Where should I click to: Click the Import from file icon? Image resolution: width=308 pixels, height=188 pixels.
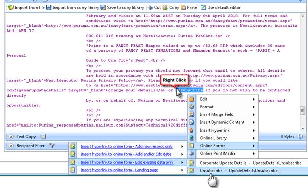pyautogui.click(x=11, y=8)
